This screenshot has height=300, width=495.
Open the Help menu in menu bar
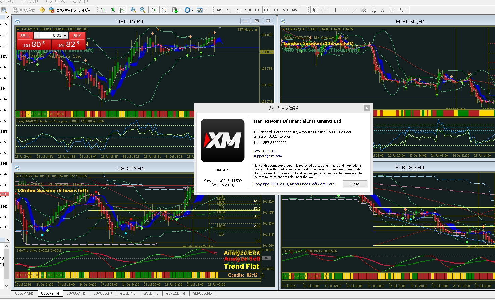[x=79, y=1]
